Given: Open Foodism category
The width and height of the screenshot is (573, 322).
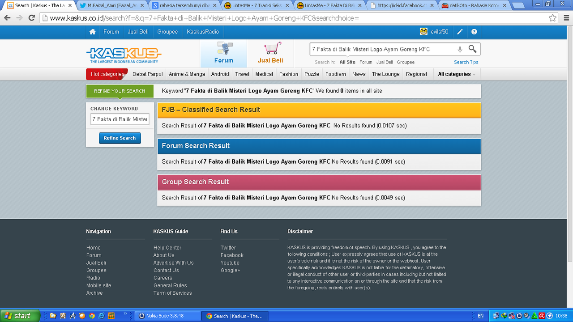Looking at the screenshot, I should pyautogui.click(x=336, y=74).
